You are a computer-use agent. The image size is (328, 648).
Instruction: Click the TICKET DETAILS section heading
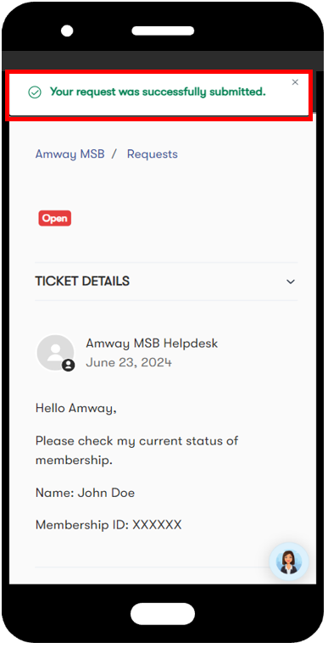[x=82, y=281]
